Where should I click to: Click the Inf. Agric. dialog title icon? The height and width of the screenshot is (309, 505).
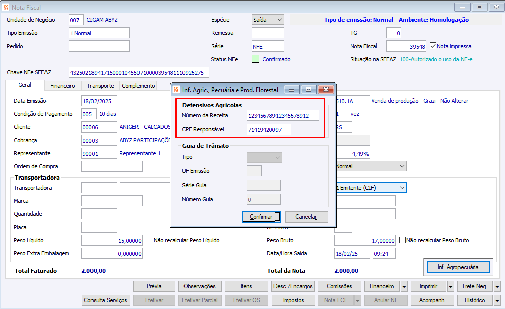pos(176,90)
